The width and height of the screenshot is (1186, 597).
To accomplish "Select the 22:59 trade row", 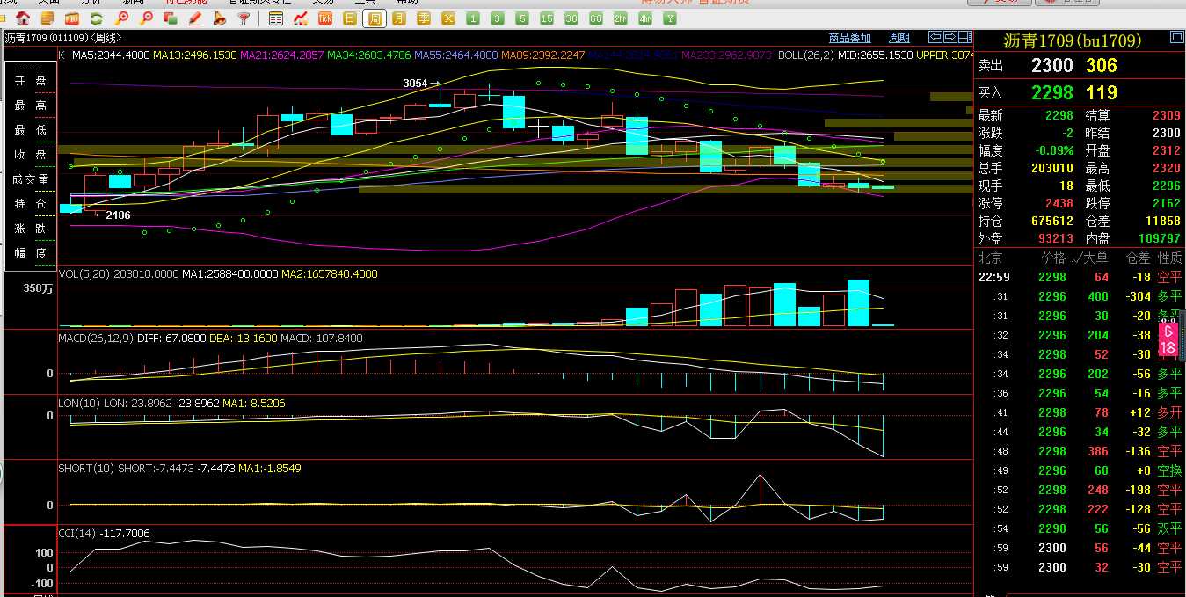I will [x=1080, y=278].
